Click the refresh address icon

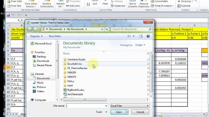tap(107, 29)
